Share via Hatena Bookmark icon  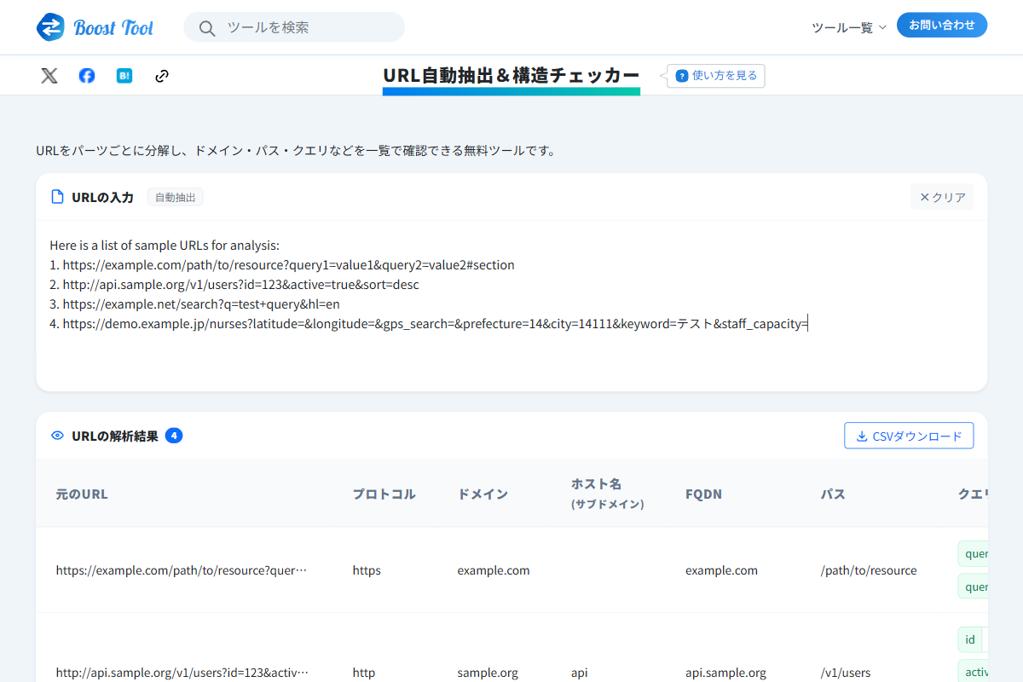tap(124, 76)
